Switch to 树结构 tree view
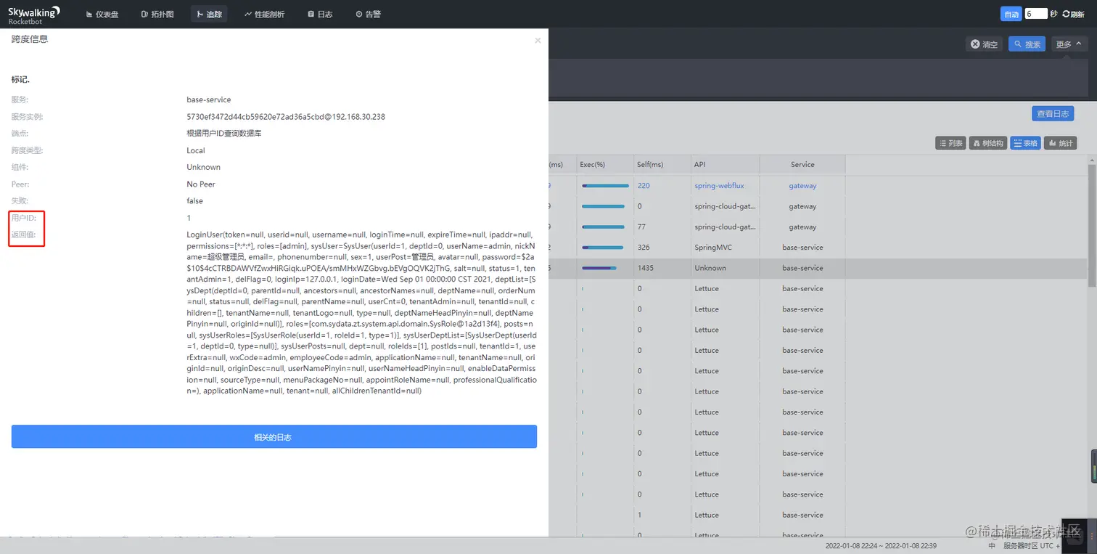 pos(987,143)
